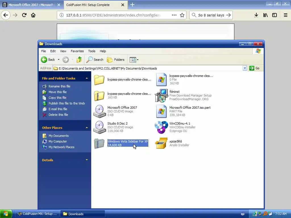
Task: Click the Microsoft Office 2007.iso.part filename
Action: pos(190,108)
